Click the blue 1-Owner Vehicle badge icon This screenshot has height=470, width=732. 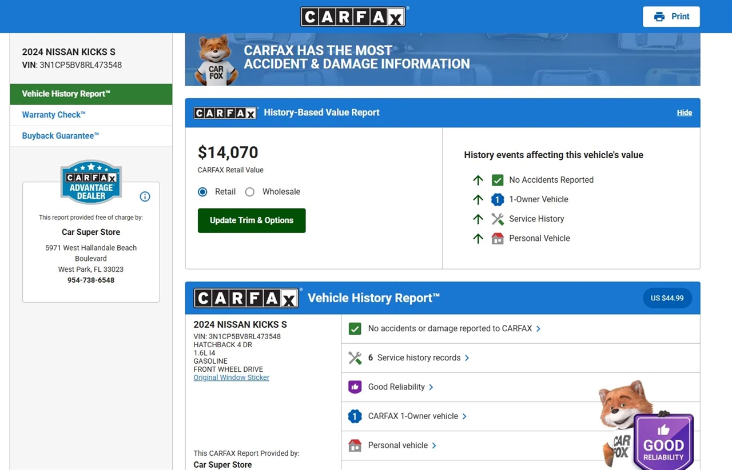pos(498,199)
